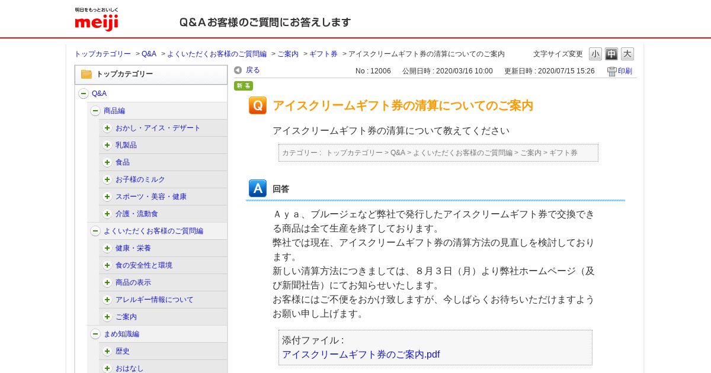Open the アイスクリームギフト券のご案内.pdf attachment

(x=361, y=355)
